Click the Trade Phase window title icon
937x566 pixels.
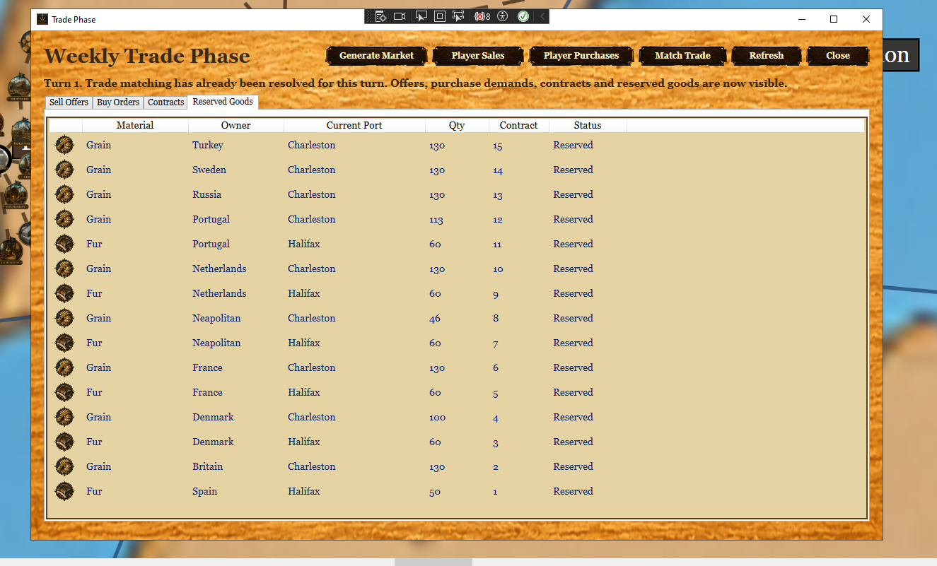pyautogui.click(x=42, y=19)
